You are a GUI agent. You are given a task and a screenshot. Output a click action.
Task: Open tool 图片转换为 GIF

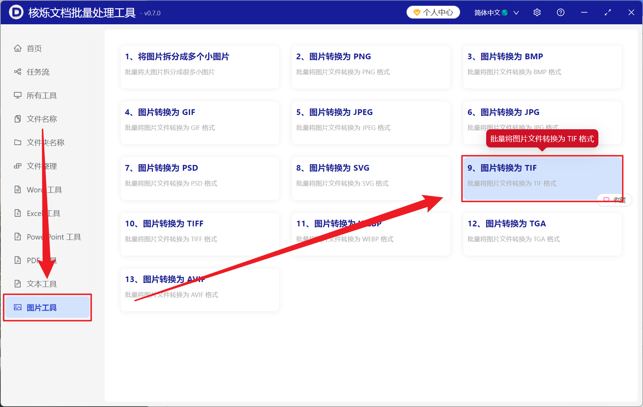[x=200, y=122]
